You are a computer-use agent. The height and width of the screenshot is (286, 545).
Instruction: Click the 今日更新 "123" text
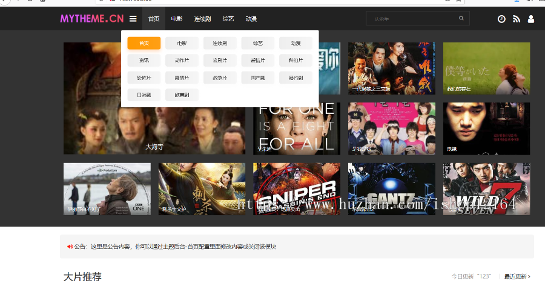click(x=471, y=276)
